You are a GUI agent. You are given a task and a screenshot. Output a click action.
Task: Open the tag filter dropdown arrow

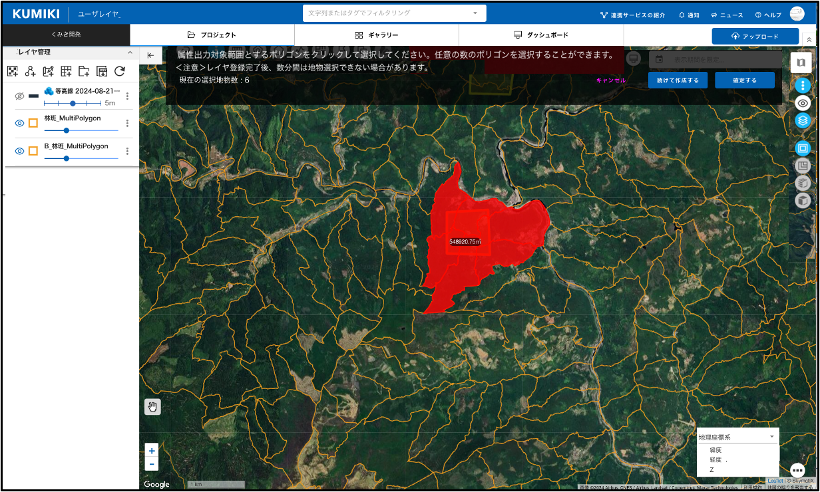pyautogui.click(x=475, y=13)
